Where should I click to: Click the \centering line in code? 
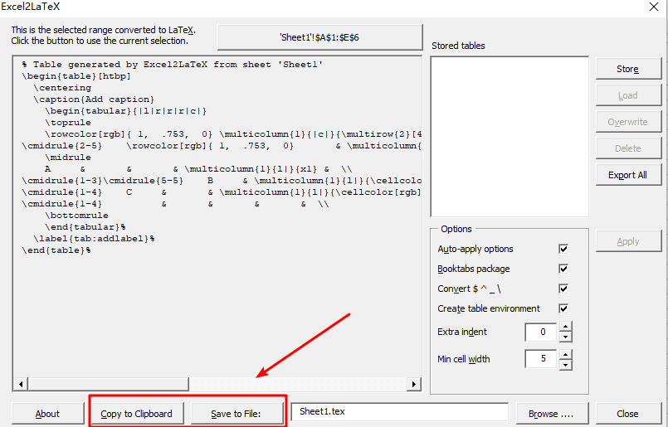coord(62,88)
